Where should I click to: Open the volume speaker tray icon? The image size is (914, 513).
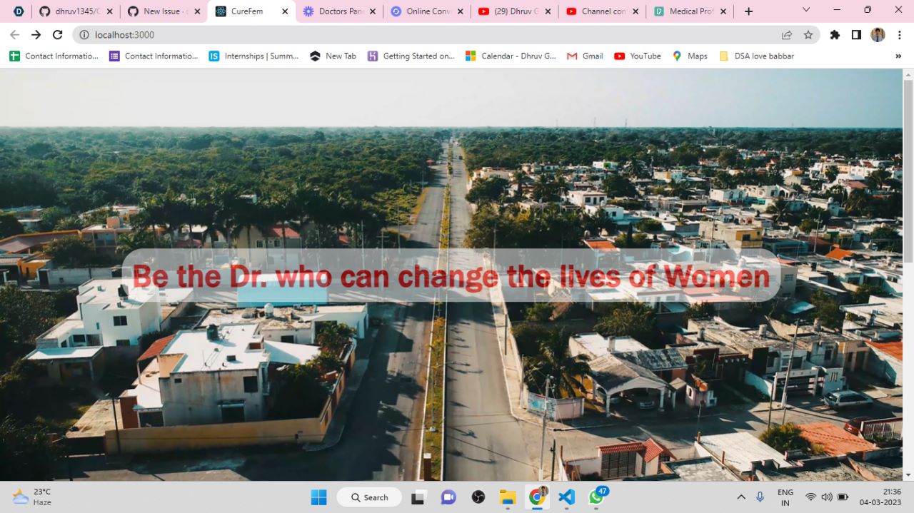(827, 497)
